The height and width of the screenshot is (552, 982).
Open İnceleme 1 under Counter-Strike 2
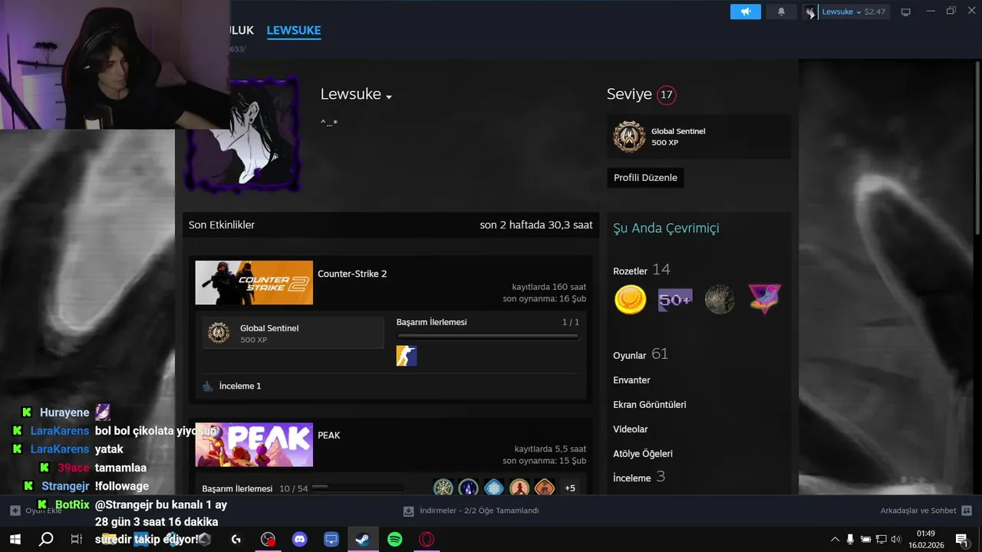[240, 386]
